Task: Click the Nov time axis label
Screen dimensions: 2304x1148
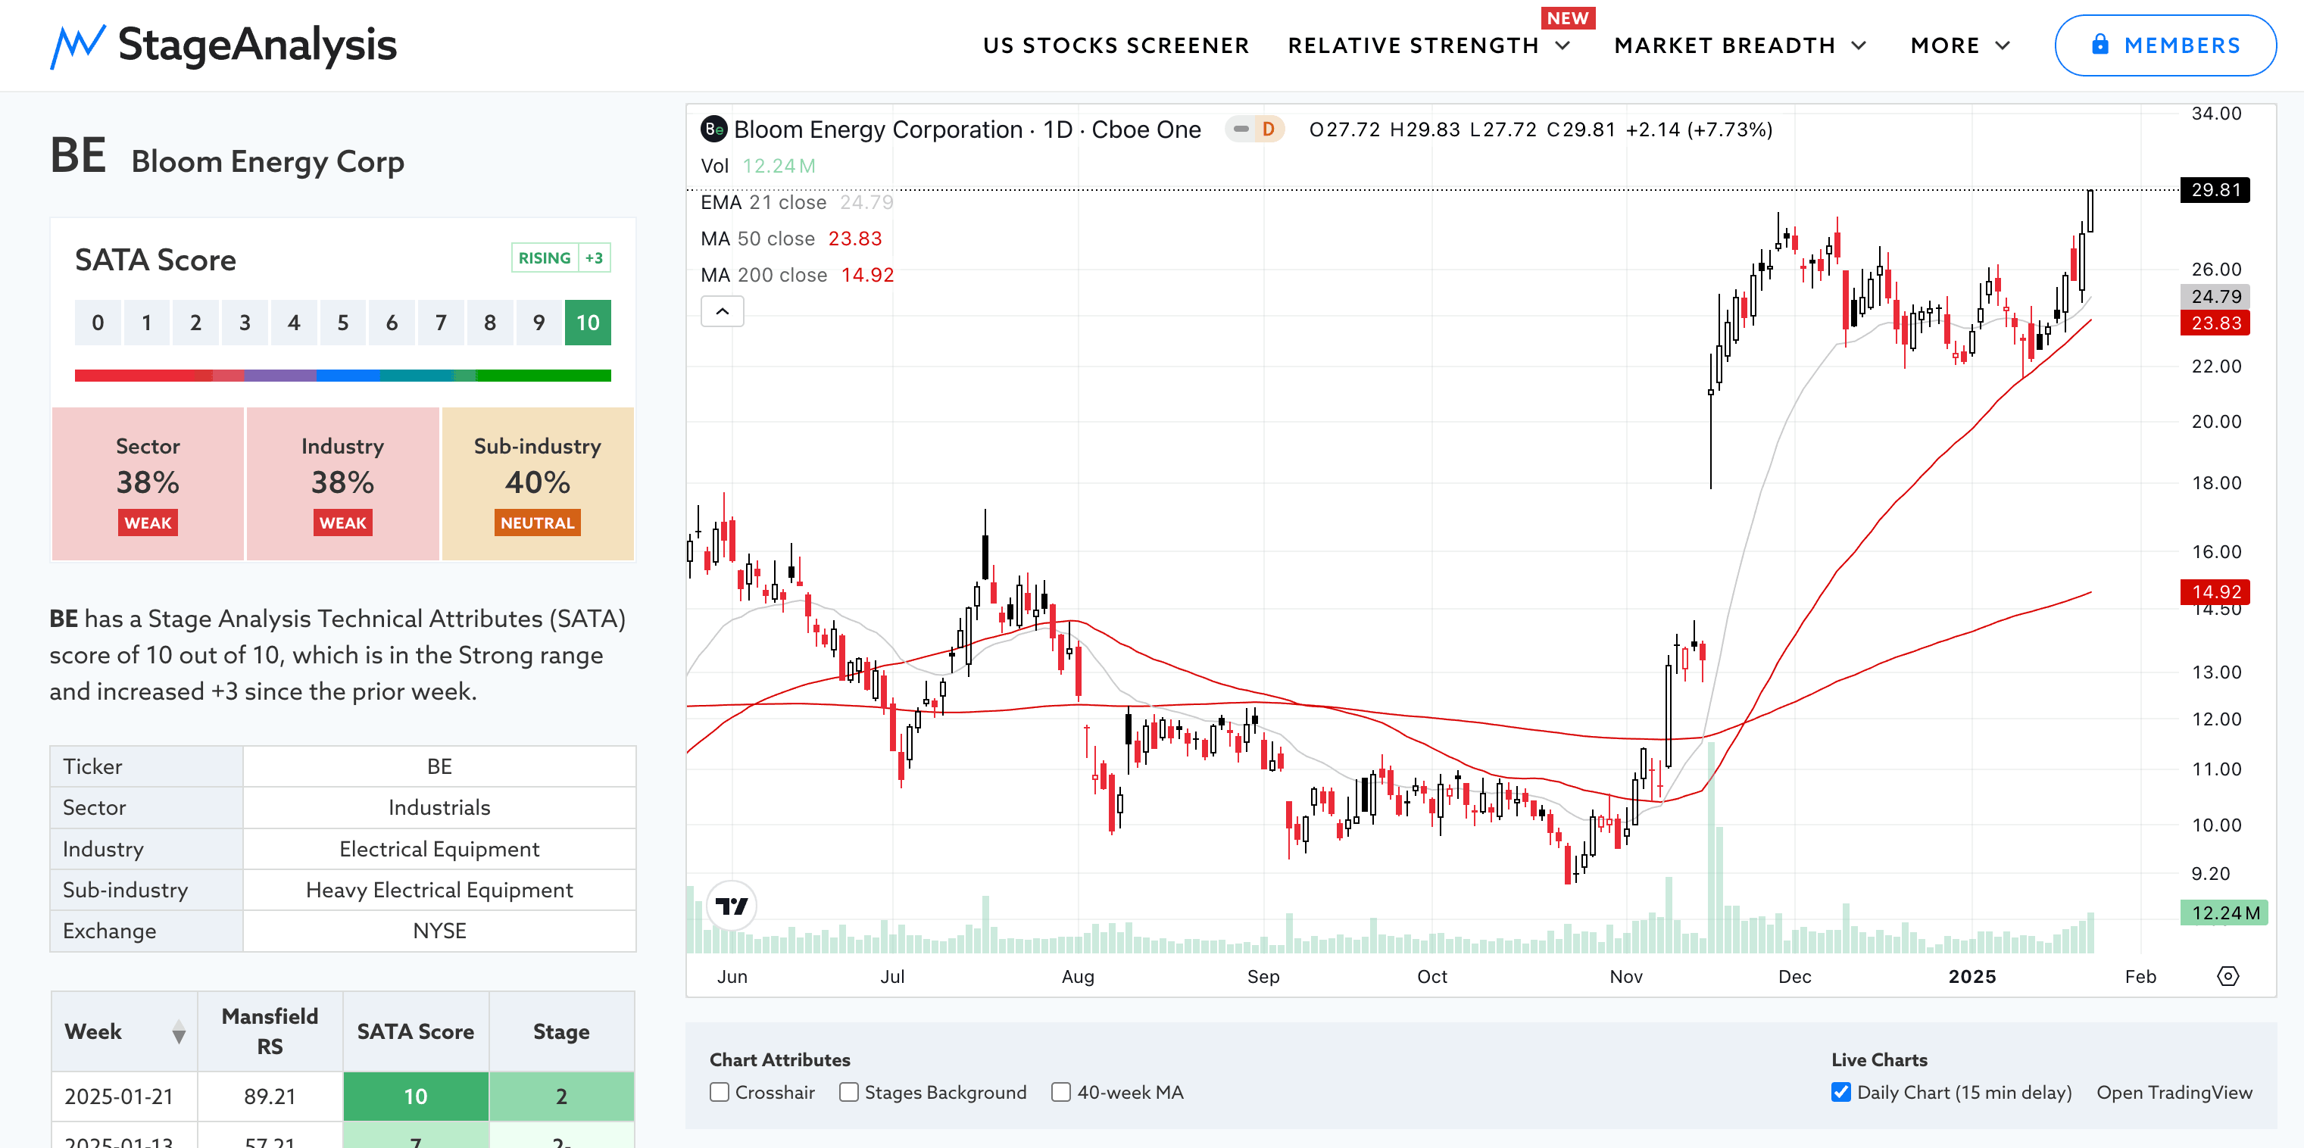Action: [1626, 976]
